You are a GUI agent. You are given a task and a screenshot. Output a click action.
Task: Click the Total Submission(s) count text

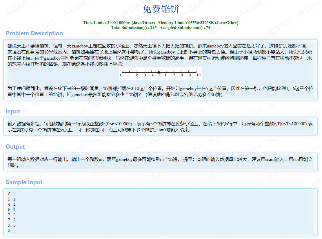click(x=134, y=27)
